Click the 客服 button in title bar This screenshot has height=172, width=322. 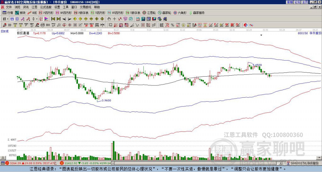[x=290, y=2]
